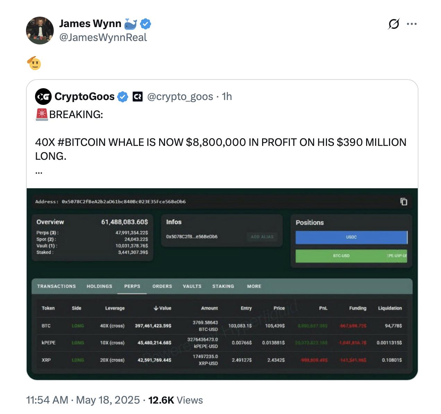Switch to the PERPS tab
This screenshot has height=414, width=441.
pyautogui.click(x=132, y=286)
